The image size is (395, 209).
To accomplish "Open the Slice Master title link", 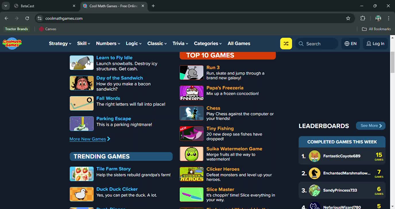I will click(220, 189).
